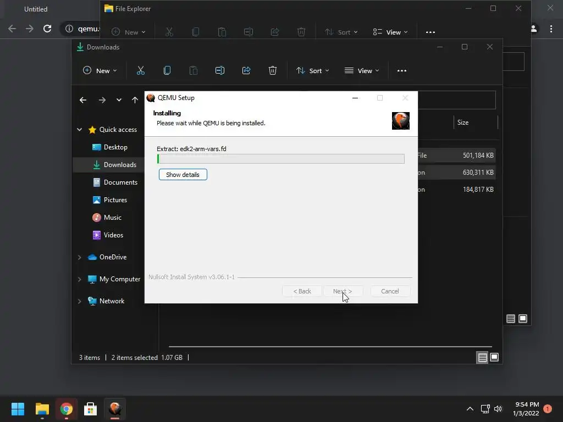
Task: Click Delete icon in back File Explorer window
Action: coord(301,32)
